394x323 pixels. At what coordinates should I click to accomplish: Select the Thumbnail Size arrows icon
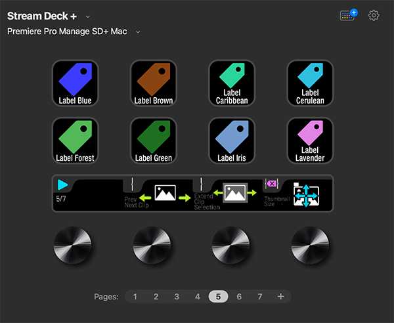[306, 196]
